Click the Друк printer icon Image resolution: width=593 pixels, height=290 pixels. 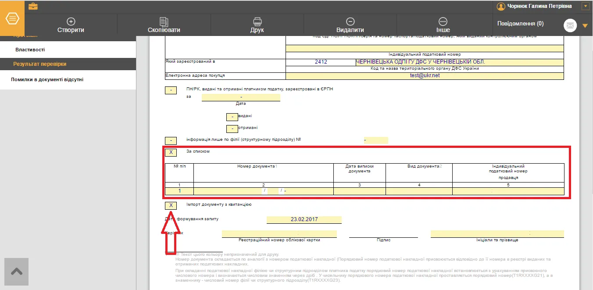pyautogui.click(x=257, y=21)
